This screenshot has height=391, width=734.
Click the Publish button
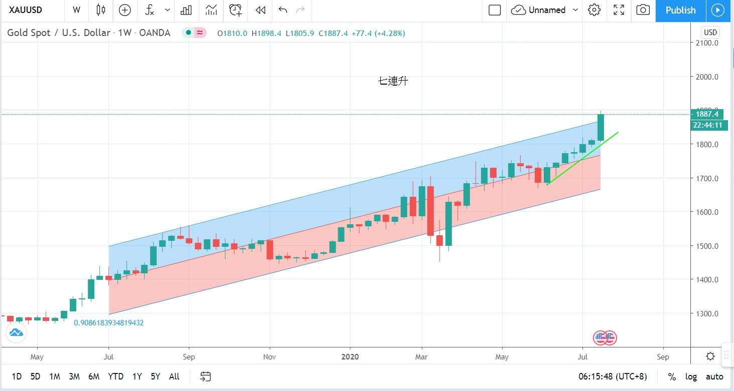pyautogui.click(x=680, y=10)
